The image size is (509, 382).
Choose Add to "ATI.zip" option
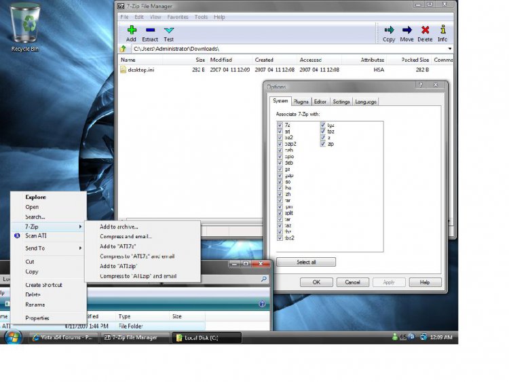[x=119, y=266]
